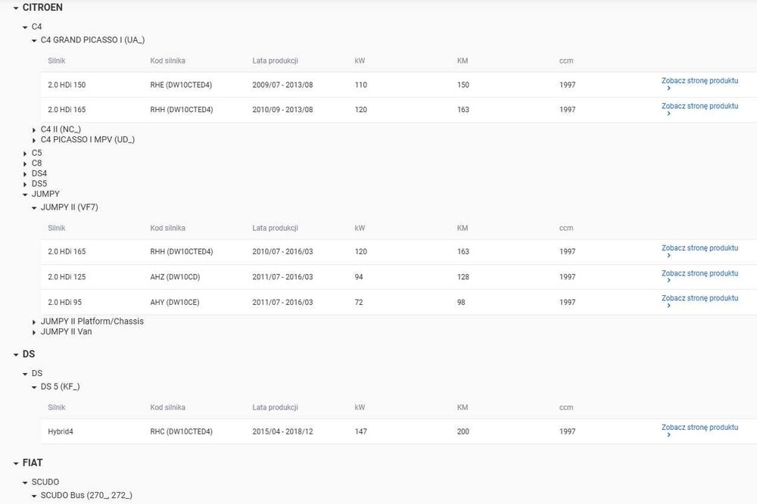Open product page for Jumpy II 2.0 HDi 165
This screenshot has height=504, width=757.
click(x=699, y=251)
